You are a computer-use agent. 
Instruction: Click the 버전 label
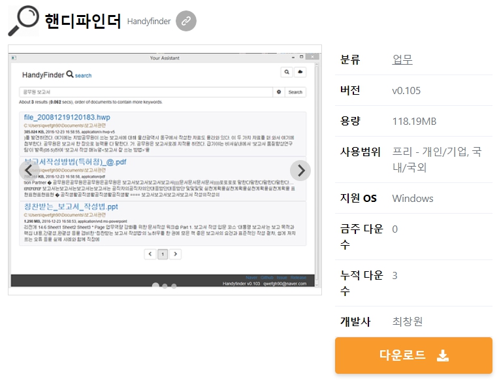point(350,90)
